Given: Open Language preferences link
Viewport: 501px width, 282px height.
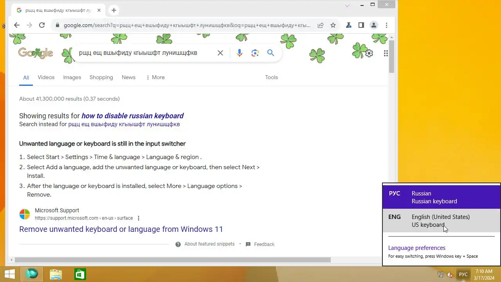Looking at the screenshot, I should pos(417,248).
